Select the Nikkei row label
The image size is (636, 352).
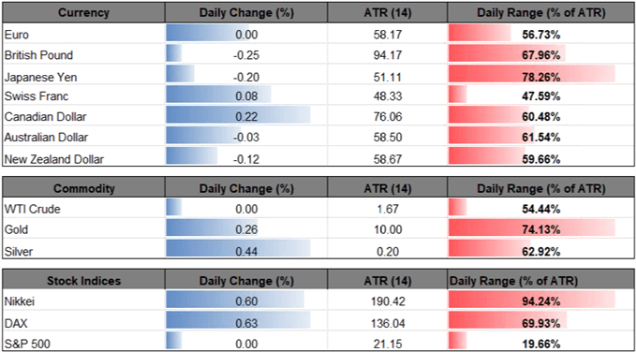[x=18, y=302]
